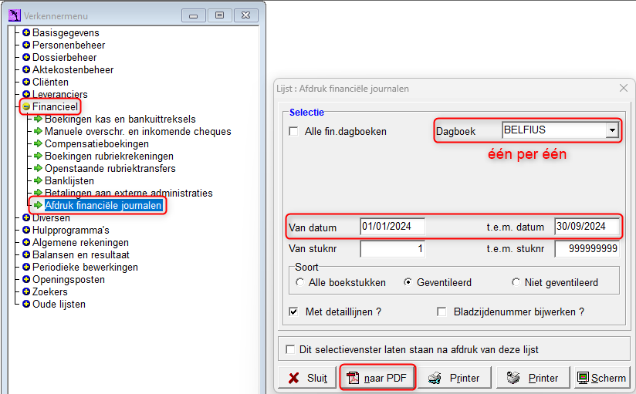Close the Verkennermenu window
636x394 pixels.
(x=245, y=15)
